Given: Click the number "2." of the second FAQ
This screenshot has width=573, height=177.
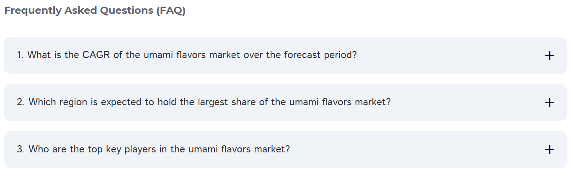Looking at the screenshot, I should click(21, 102).
